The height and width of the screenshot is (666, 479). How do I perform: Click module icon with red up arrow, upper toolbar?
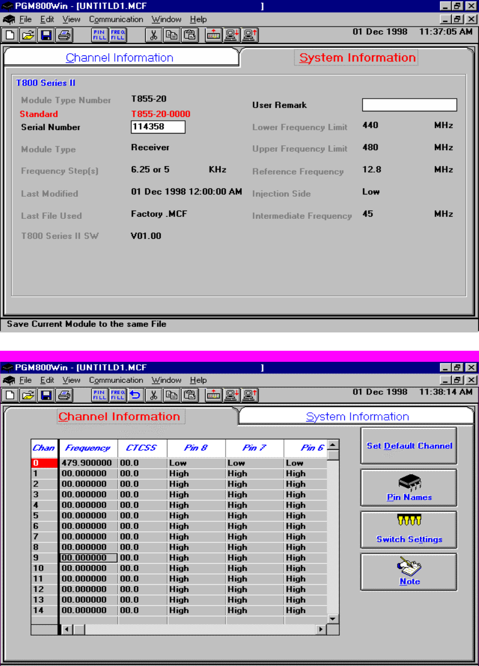coord(213,35)
